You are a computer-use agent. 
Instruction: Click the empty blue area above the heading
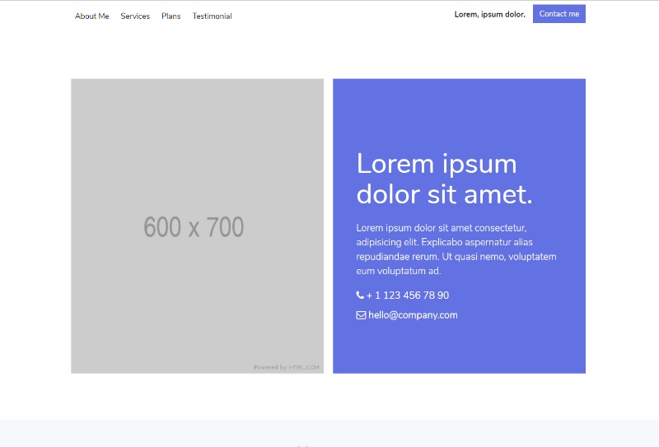click(x=458, y=111)
